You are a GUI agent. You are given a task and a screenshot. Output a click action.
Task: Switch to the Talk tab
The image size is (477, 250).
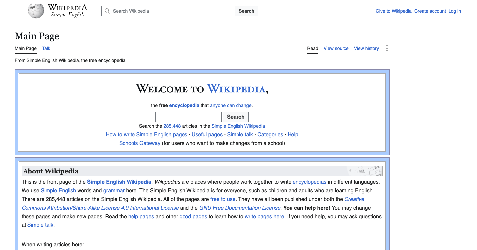pos(46,48)
